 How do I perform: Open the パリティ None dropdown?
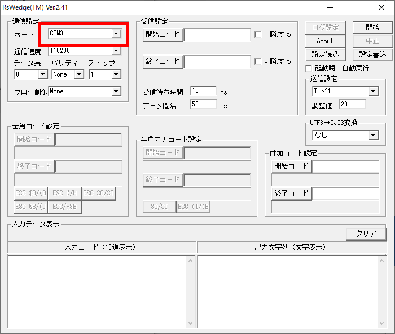[x=79, y=74]
